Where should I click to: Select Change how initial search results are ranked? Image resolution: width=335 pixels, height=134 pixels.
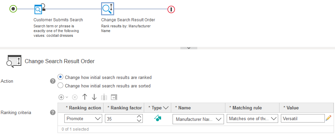coord(61,77)
